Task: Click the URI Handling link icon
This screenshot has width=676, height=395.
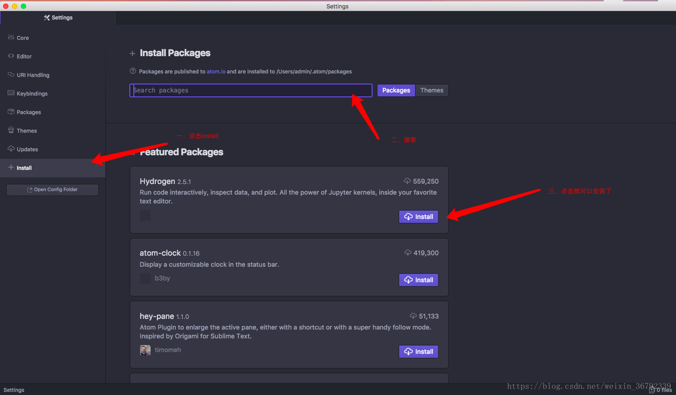Action: coord(11,75)
